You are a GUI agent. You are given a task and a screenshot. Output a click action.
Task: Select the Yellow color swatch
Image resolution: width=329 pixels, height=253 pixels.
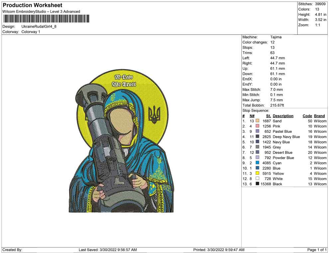click(258, 173)
